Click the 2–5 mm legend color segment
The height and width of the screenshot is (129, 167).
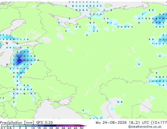tap(23, 126)
